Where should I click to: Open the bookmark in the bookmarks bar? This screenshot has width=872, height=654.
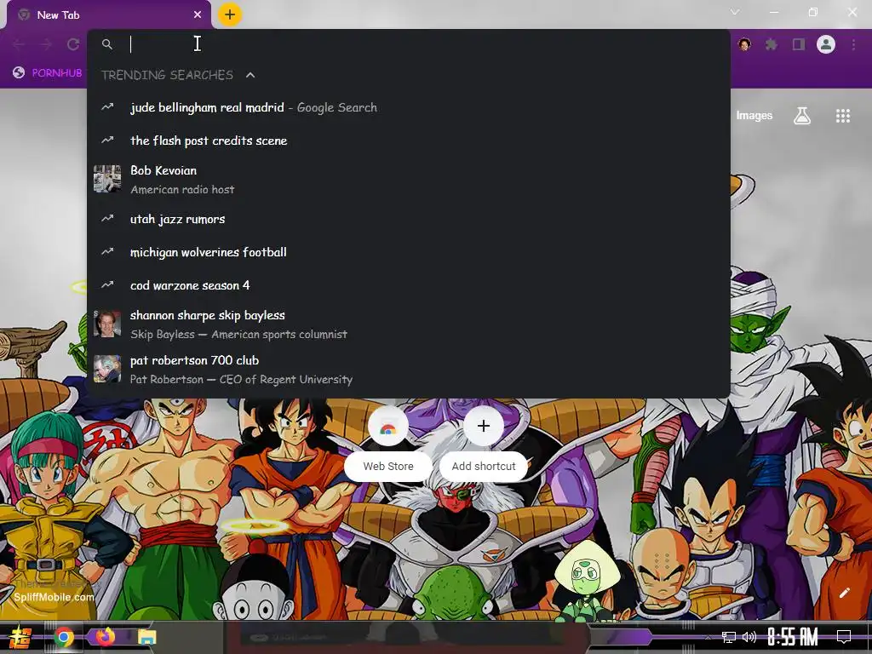[x=48, y=73]
